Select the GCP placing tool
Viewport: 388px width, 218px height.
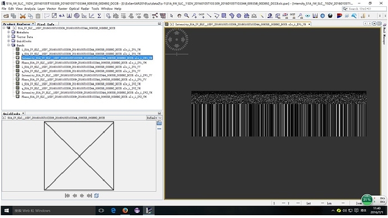pyautogui.click(x=202, y=16)
